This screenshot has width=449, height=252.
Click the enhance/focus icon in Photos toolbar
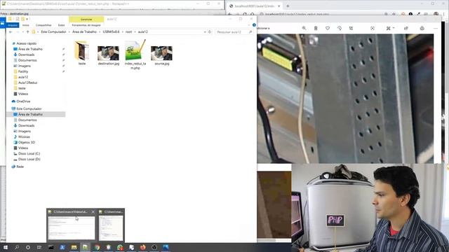tap(373, 28)
